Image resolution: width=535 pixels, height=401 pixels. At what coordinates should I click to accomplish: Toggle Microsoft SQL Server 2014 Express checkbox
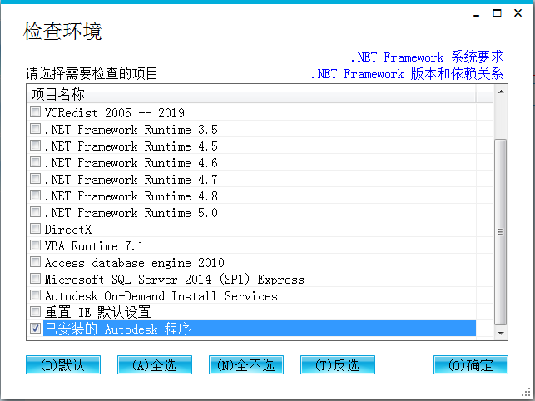click(x=35, y=279)
